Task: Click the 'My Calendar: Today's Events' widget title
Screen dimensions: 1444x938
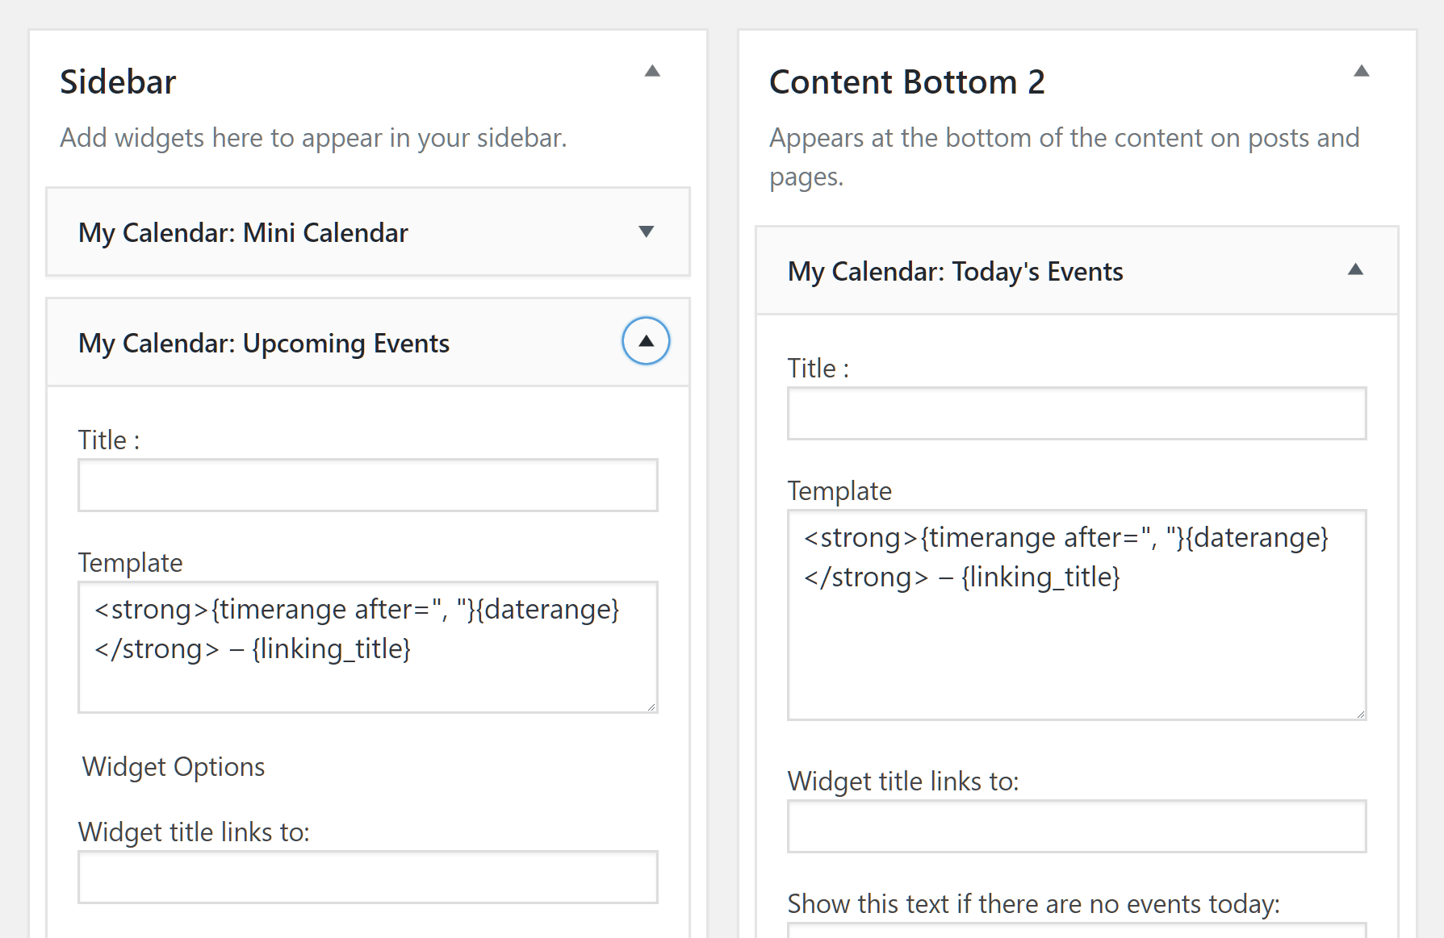Action: (955, 272)
